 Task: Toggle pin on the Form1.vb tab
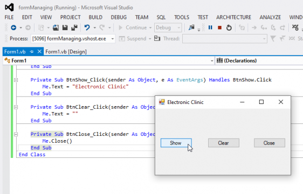32,52
